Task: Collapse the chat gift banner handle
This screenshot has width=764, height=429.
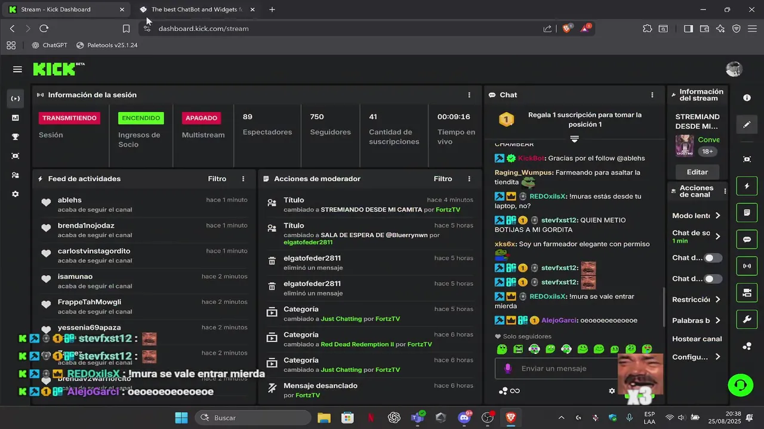Action: [574, 138]
